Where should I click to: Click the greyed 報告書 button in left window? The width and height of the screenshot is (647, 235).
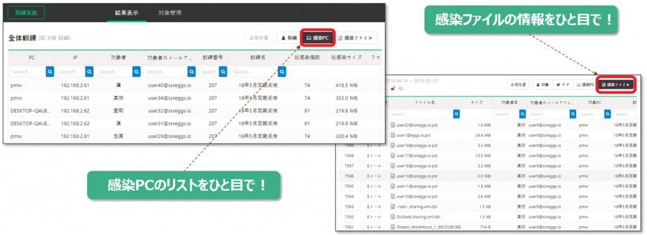coord(258,38)
